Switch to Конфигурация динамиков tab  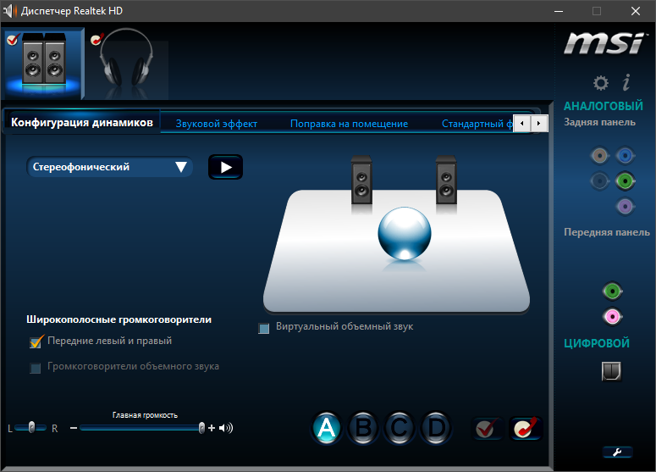(82, 122)
